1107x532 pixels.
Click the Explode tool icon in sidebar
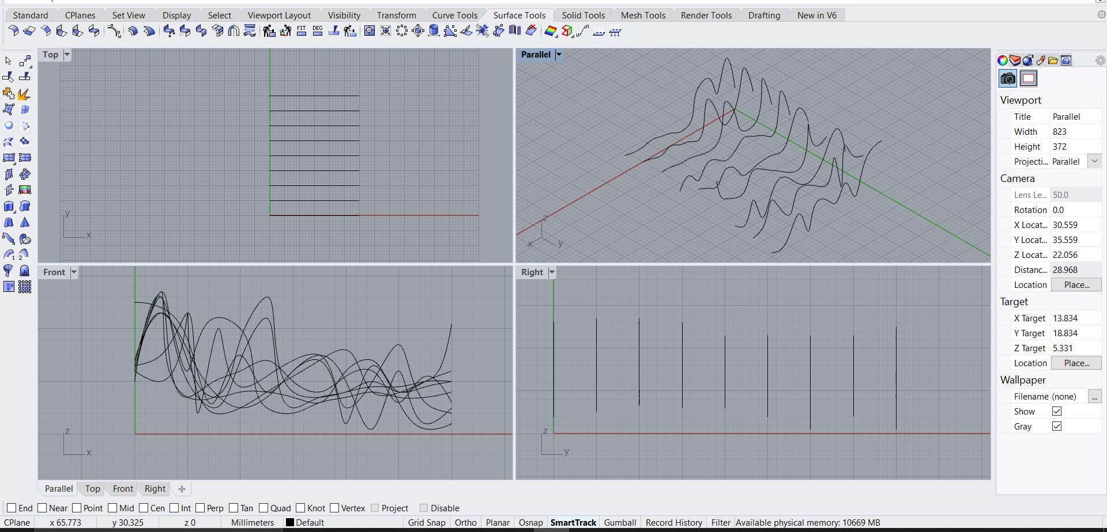pos(24,94)
